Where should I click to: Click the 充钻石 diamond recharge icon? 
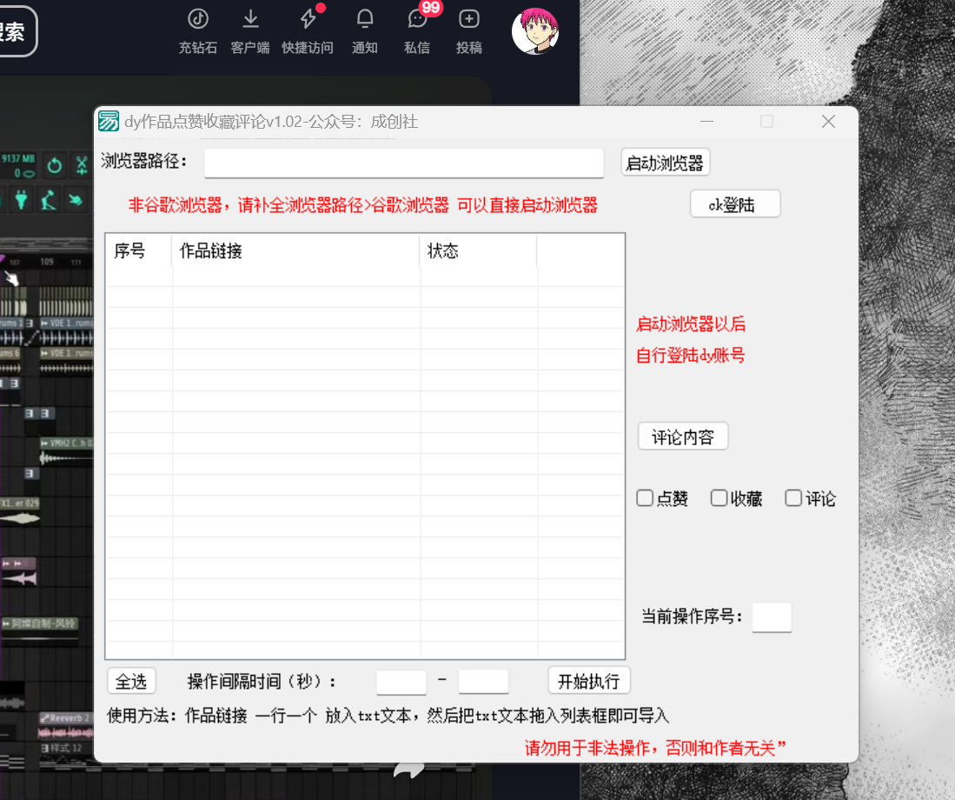(198, 19)
